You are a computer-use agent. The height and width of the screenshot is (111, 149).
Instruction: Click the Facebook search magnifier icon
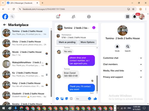coord(12,17)
